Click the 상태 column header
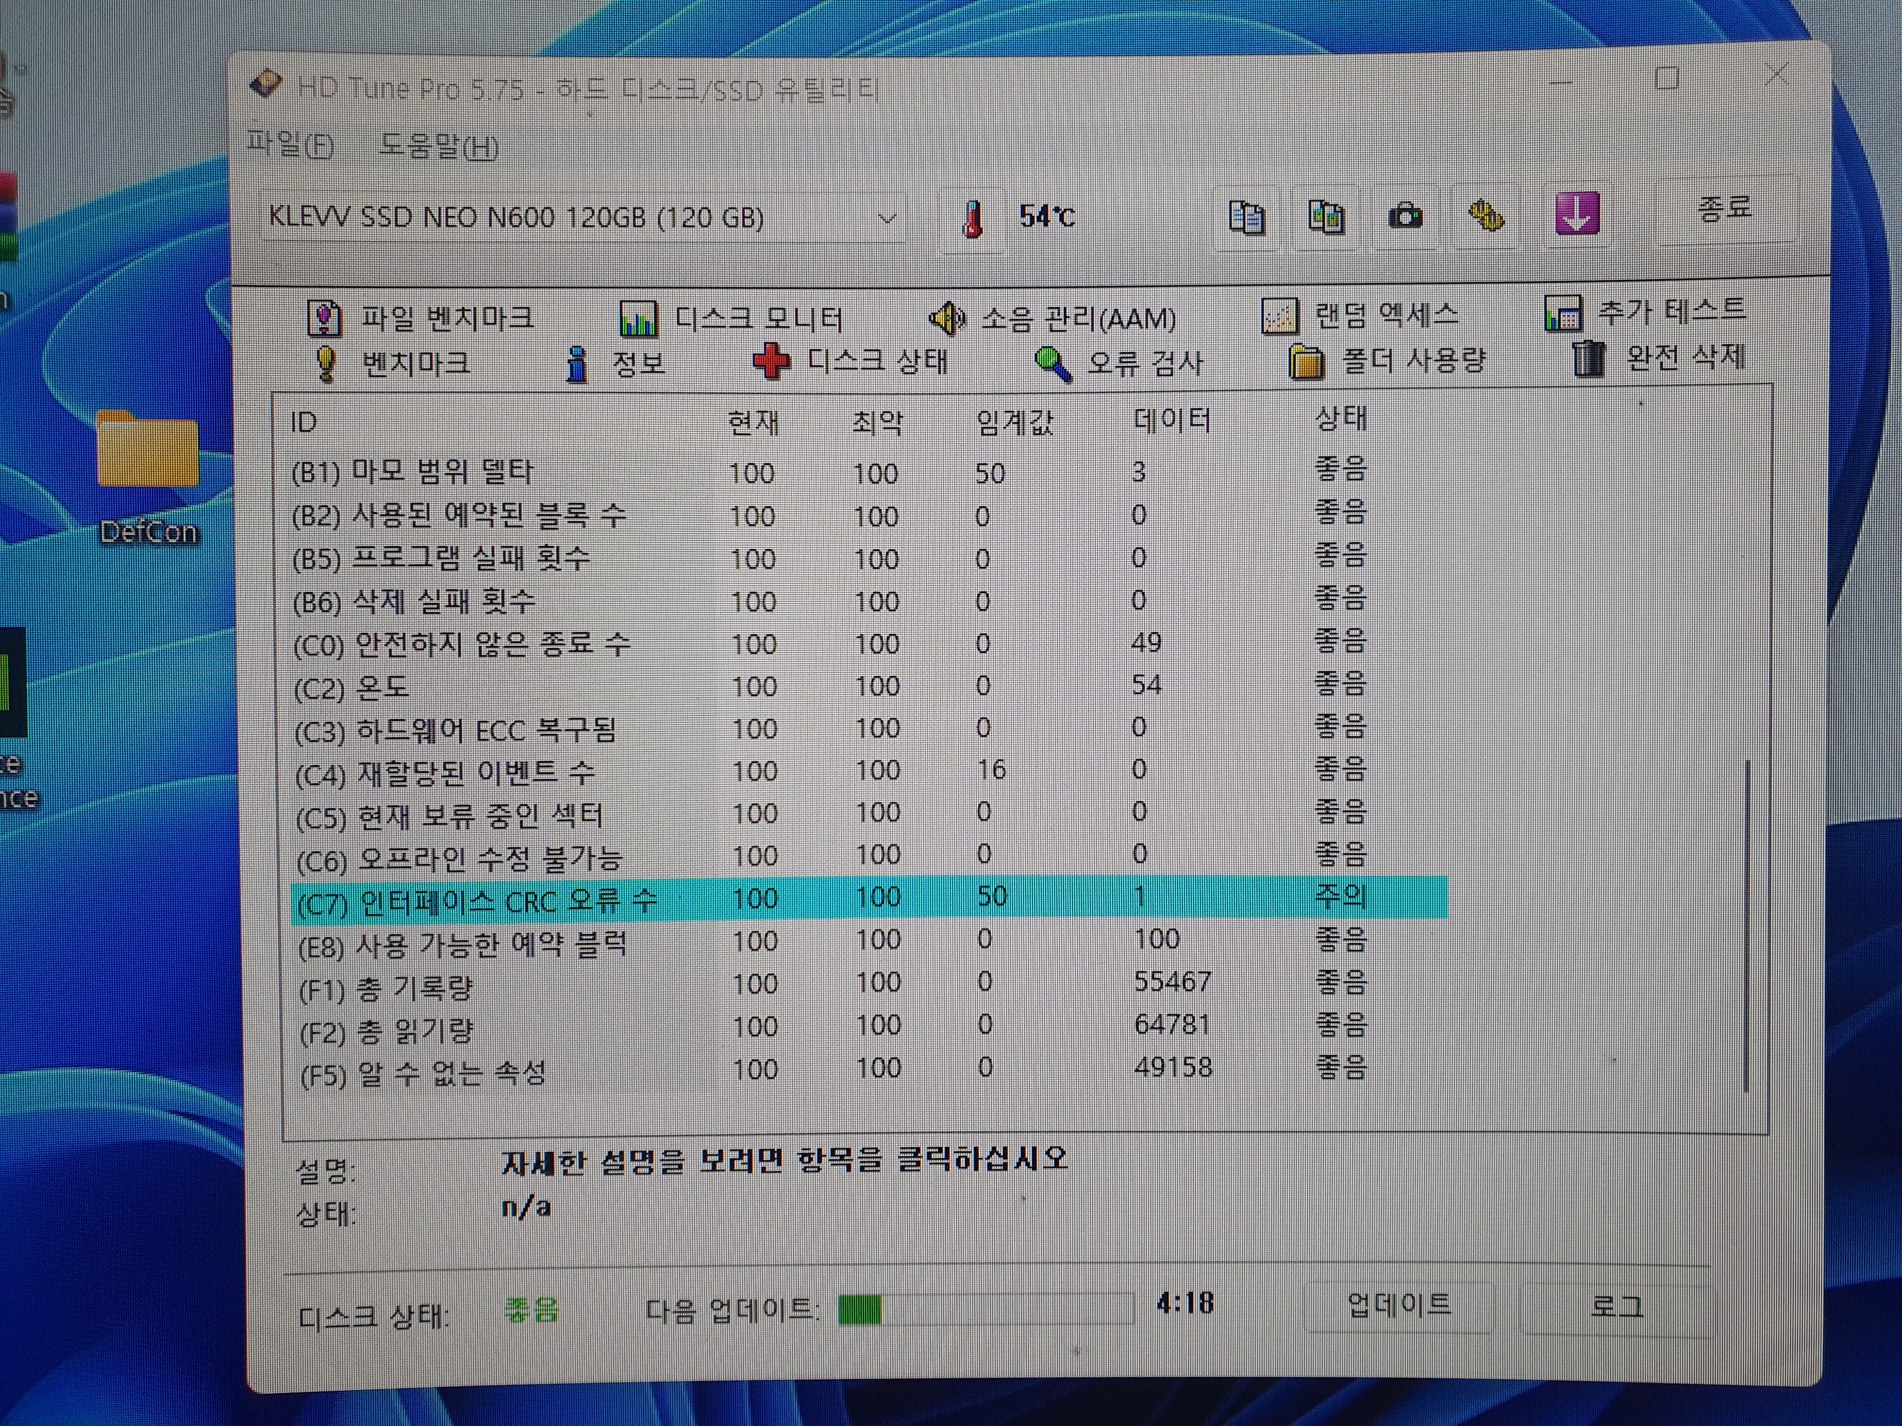Image resolution: width=1902 pixels, height=1426 pixels. 1342,419
